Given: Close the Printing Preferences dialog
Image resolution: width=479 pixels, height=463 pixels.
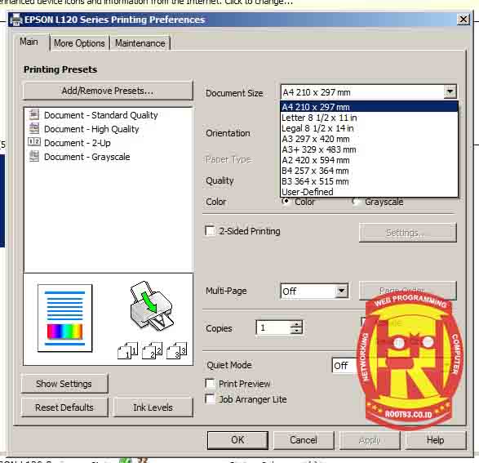Looking at the screenshot, I should pyautogui.click(x=463, y=20).
